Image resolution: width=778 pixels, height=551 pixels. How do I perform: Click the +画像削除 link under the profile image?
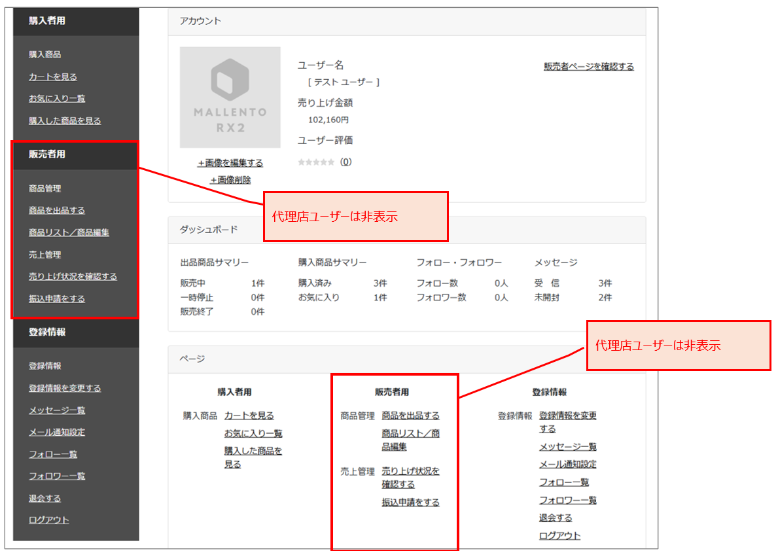(230, 180)
